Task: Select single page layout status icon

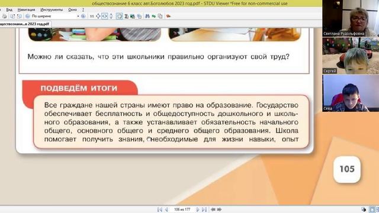Action: point(372,209)
